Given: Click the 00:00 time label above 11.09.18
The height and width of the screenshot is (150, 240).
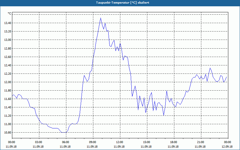Looking at the screenshot, I should tap(12, 142).
